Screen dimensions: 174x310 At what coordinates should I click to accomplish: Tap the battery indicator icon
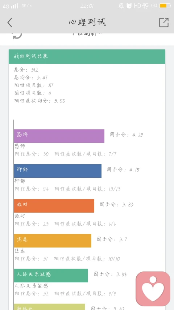[165, 6]
